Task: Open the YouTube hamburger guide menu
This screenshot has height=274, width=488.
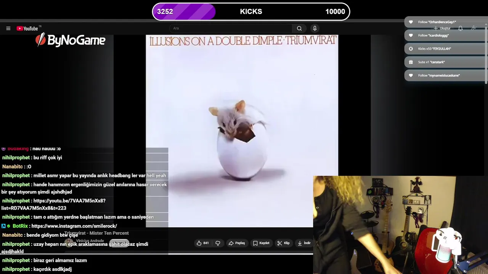Action: [8, 28]
